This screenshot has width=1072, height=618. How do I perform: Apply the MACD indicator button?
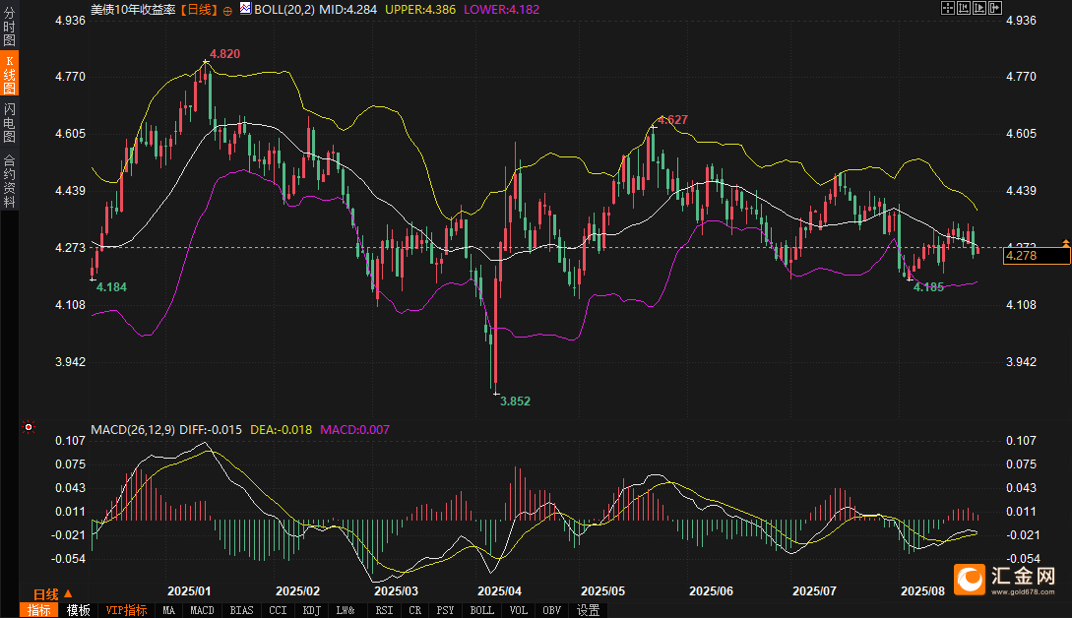203,610
